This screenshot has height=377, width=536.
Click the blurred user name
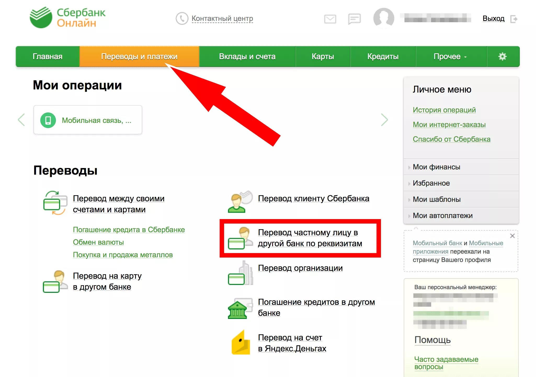pyautogui.click(x=436, y=18)
